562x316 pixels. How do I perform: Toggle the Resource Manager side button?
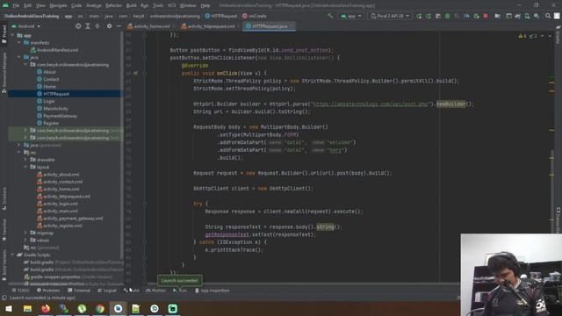tap(4, 72)
